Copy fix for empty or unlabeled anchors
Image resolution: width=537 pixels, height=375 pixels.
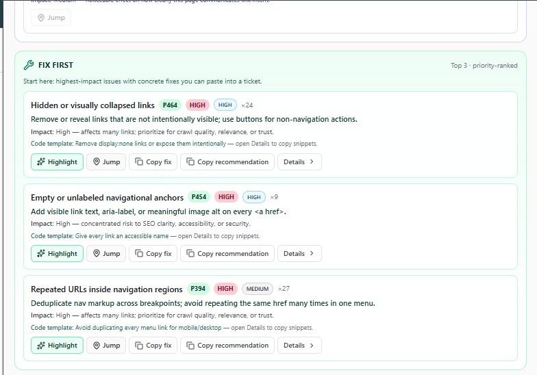coord(153,254)
